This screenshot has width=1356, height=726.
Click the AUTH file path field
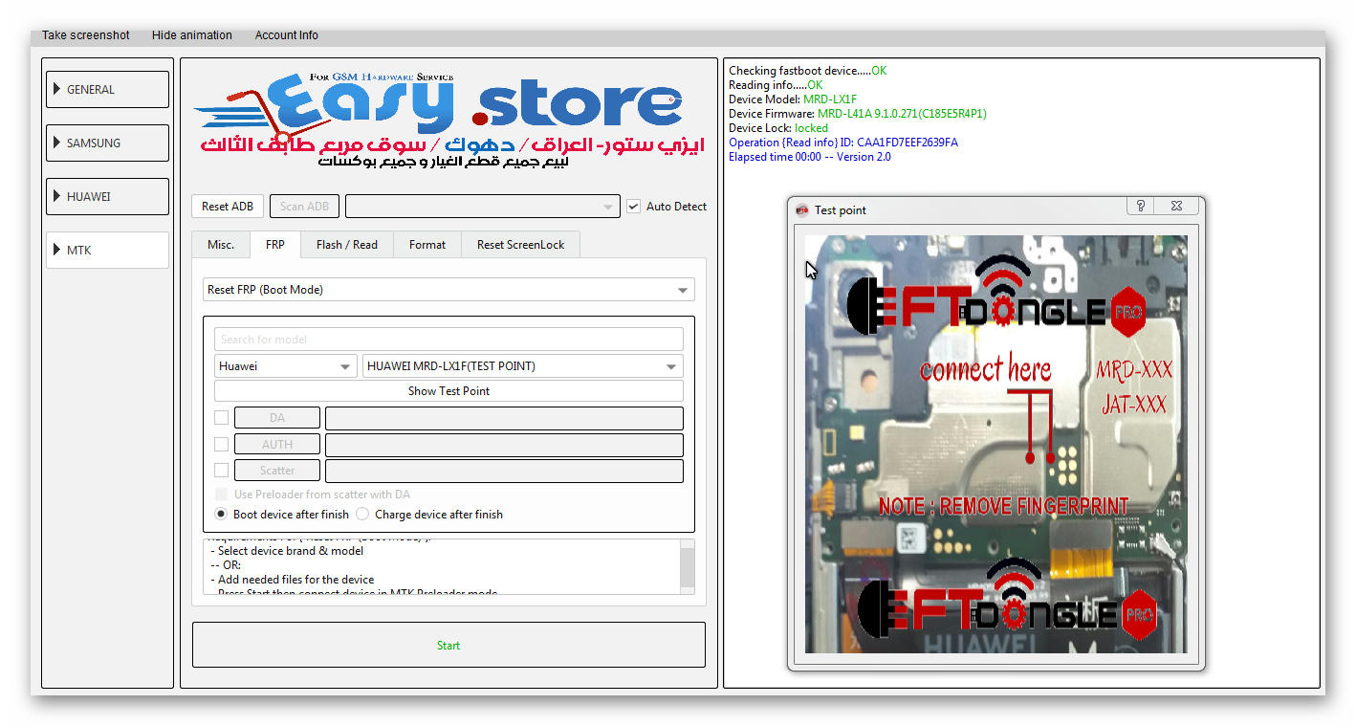[x=504, y=444]
